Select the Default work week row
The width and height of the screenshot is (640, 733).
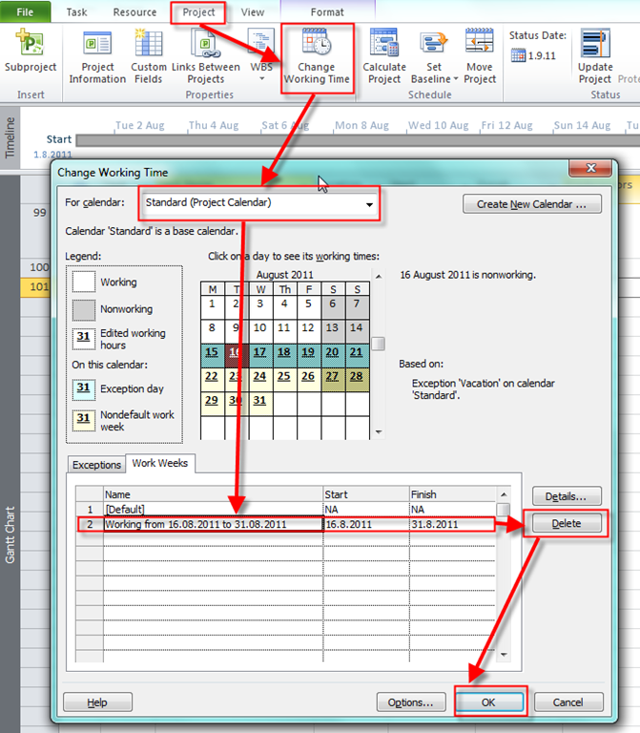[212, 511]
